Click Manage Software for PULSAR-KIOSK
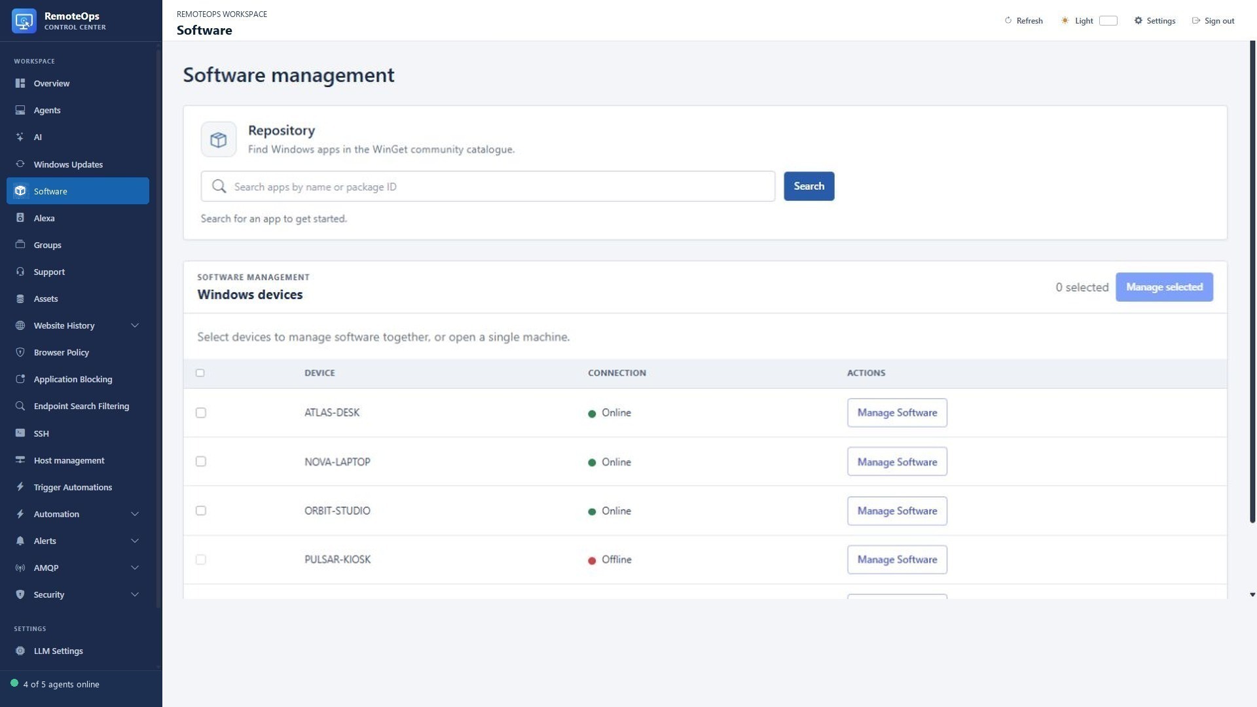The image size is (1257, 707). click(x=897, y=560)
